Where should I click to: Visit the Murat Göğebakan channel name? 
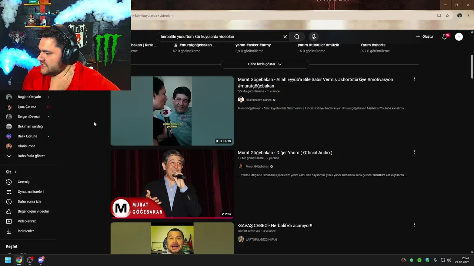click(x=257, y=166)
